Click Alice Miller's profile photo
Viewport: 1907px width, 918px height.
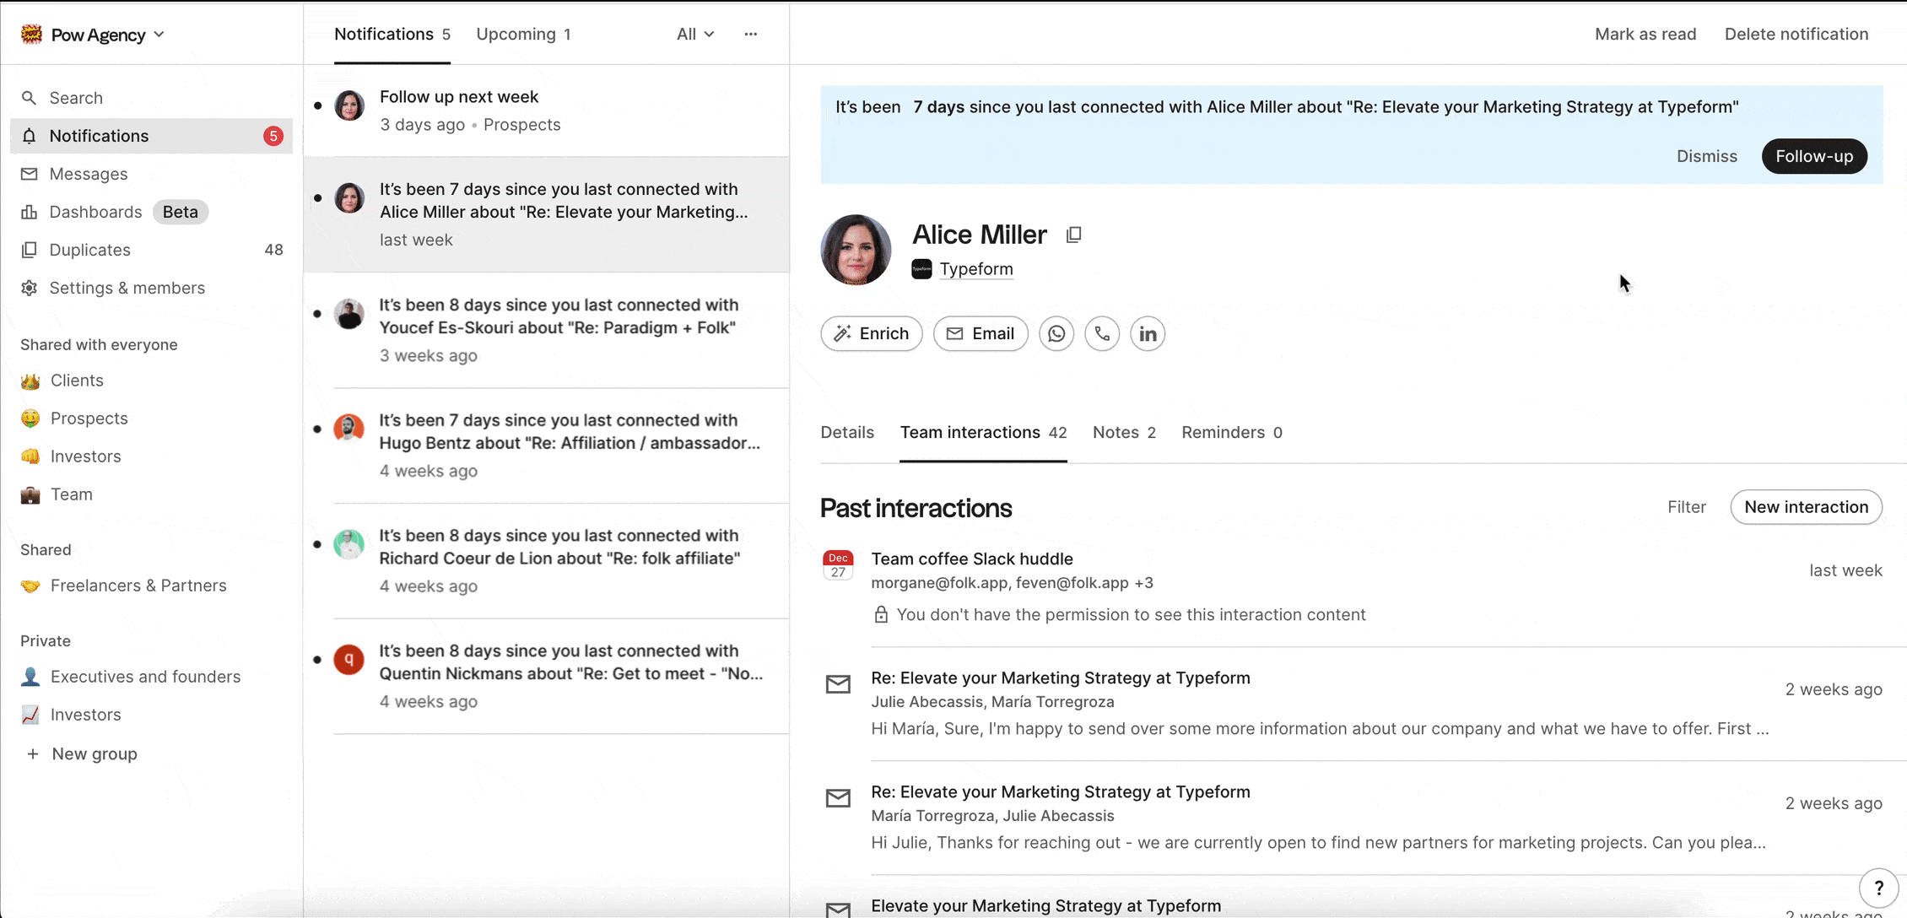point(856,250)
